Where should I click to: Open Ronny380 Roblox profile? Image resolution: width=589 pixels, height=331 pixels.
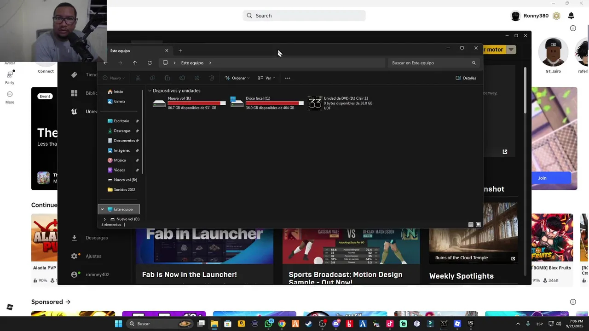tap(530, 16)
